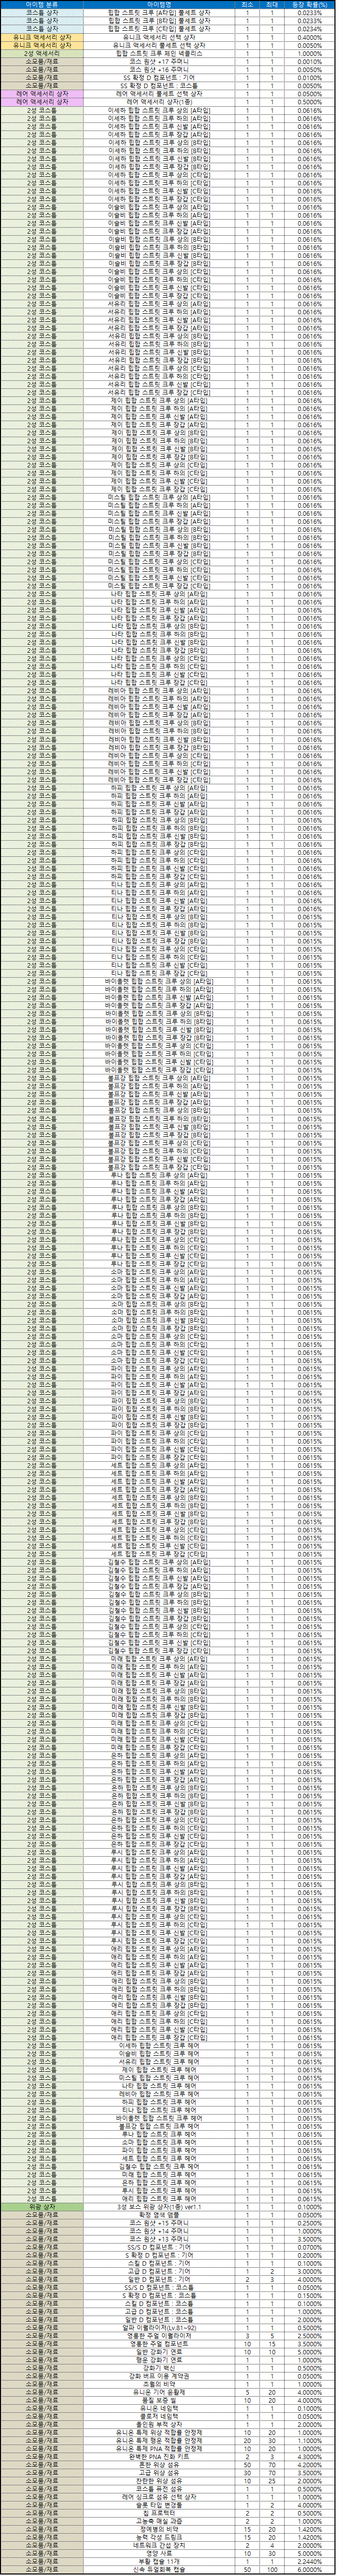Click 이세하 힙합 스트릿 크루 상의 [A타입]
This screenshot has height=2576, width=338.
click(x=160, y=110)
